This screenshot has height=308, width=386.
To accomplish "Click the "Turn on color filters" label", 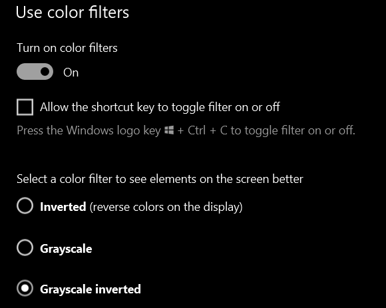I will click(x=67, y=48).
